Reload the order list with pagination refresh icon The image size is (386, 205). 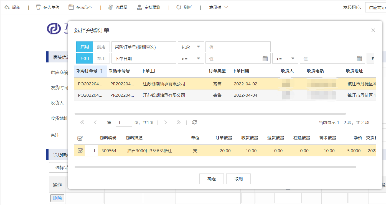click(195, 122)
